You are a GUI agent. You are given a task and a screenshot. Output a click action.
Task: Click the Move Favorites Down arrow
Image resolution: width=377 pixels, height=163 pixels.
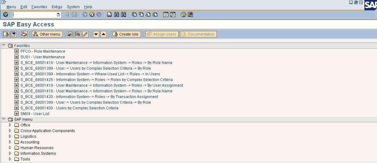click(96, 34)
